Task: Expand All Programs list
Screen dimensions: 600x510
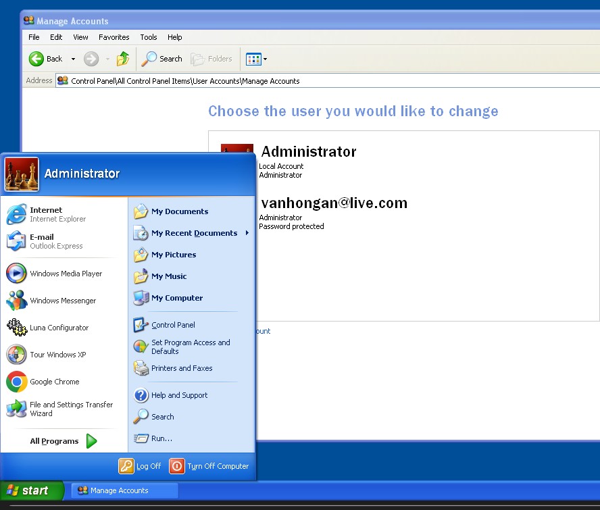Action: point(64,441)
